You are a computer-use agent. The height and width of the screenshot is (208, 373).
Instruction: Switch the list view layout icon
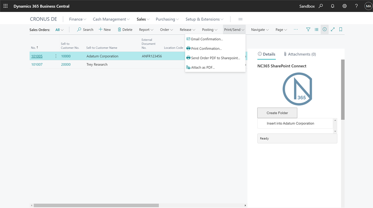pyautogui.click(x=317, y=29)
